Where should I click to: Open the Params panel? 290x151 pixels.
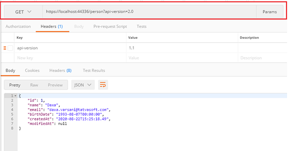pos(270,12)
